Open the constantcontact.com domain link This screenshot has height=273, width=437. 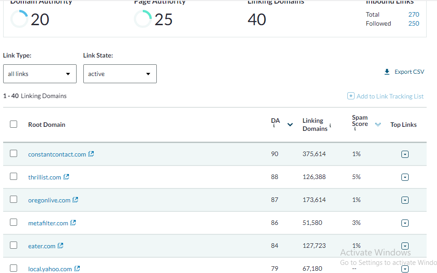(57, 154)
